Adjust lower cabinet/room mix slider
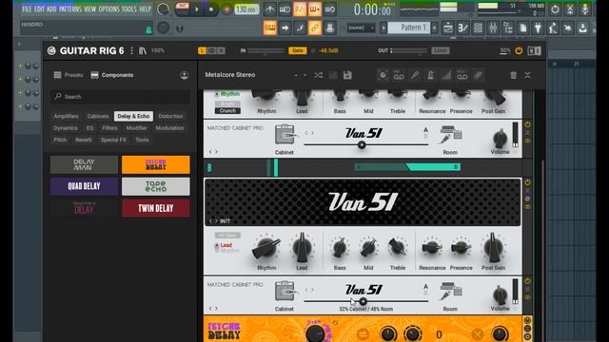 click(x=365, y=301)
